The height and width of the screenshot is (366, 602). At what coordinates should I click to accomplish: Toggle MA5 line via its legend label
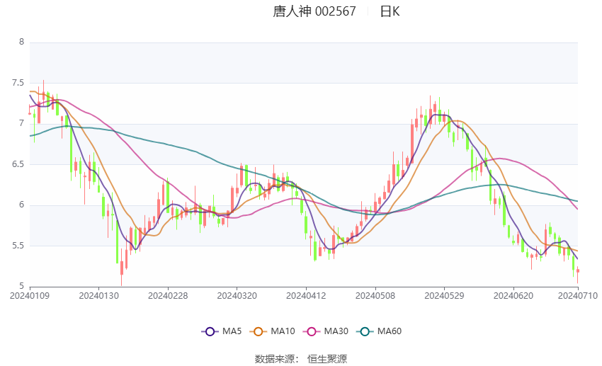pyautogui.click(x=232, y=331)
